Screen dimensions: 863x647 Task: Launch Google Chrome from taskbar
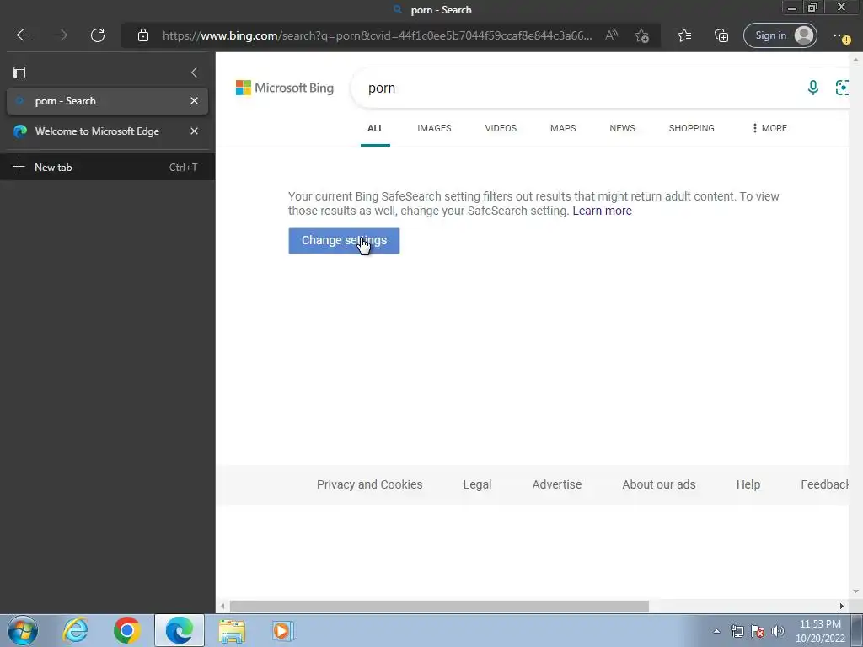(x=127, y=630)
